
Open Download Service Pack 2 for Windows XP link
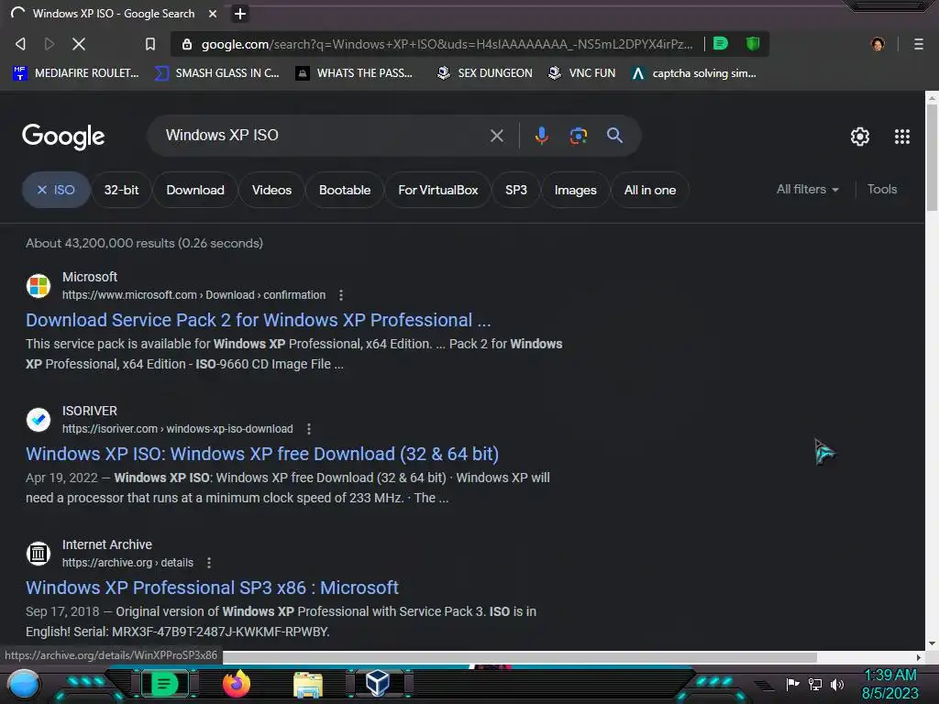coord(258,320)
